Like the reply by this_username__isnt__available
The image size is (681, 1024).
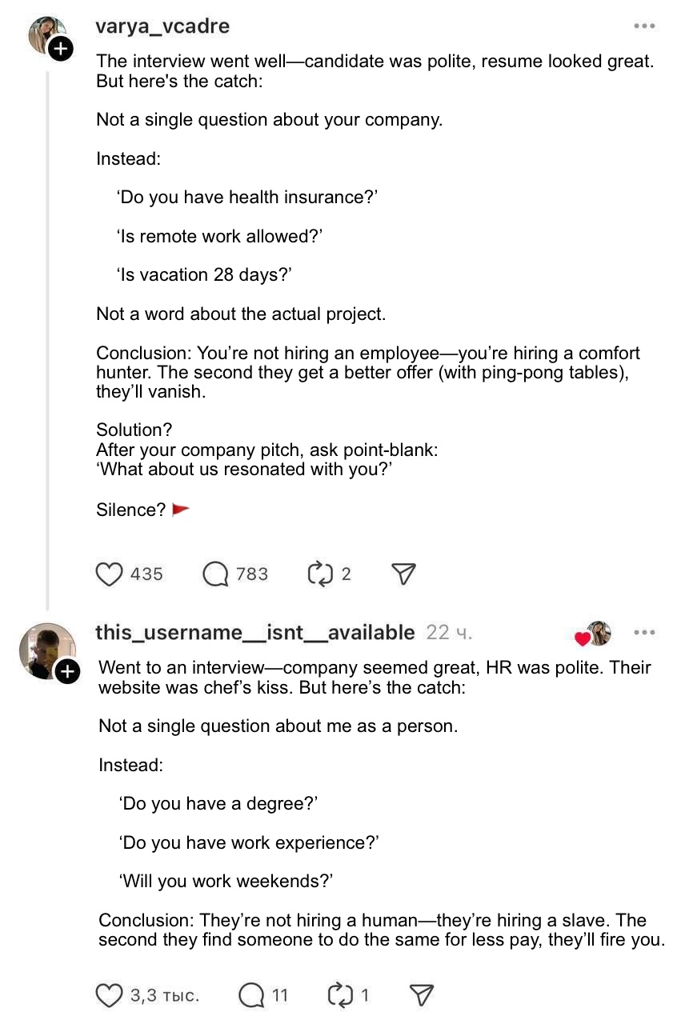(109, 995)
